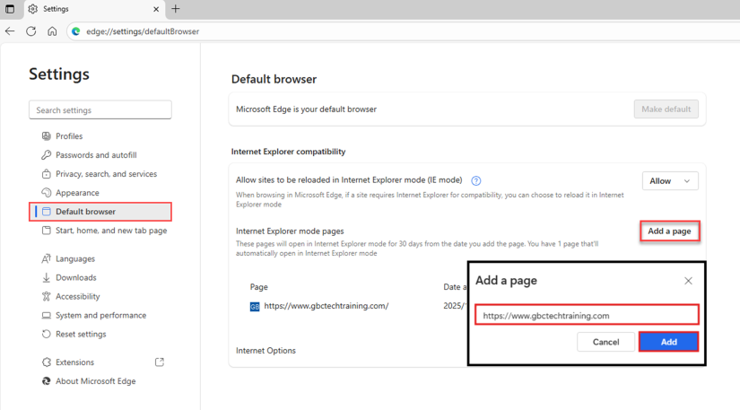Viewport: 740px width, 410px height.
Task: Click the Start, home page icon
Action: pos(47,231)
